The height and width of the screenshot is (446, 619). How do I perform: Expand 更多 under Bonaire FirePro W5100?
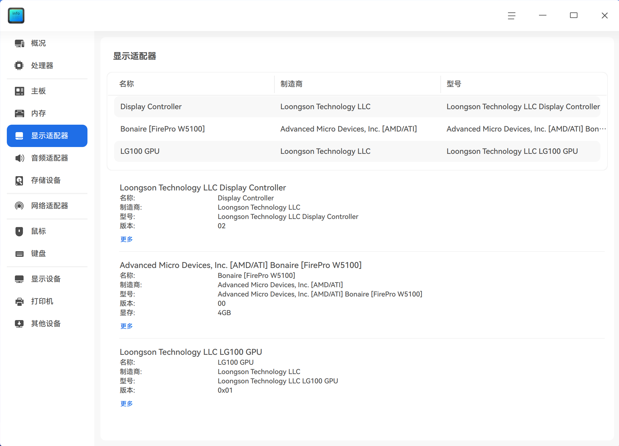coord(126,326)
